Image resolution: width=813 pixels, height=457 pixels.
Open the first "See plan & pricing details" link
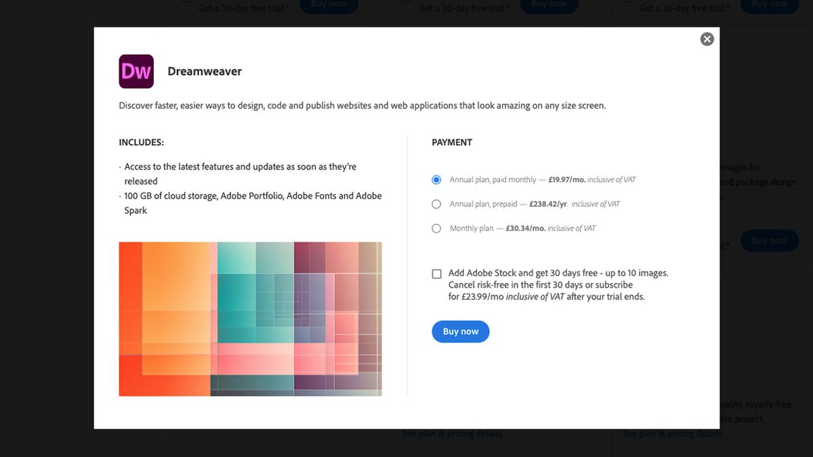pyautogui.click(x=451, y=433)
